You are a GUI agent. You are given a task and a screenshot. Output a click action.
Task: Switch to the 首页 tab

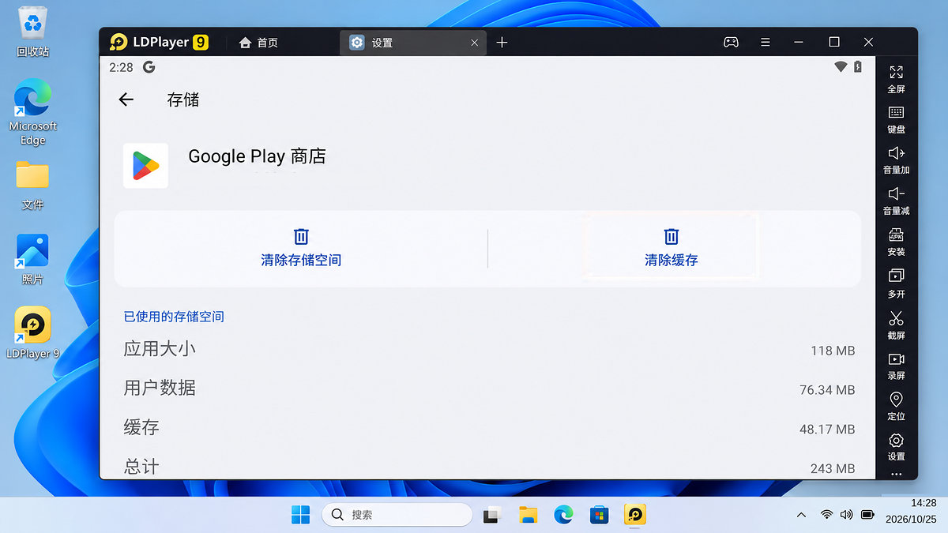[x=259, y=43]
